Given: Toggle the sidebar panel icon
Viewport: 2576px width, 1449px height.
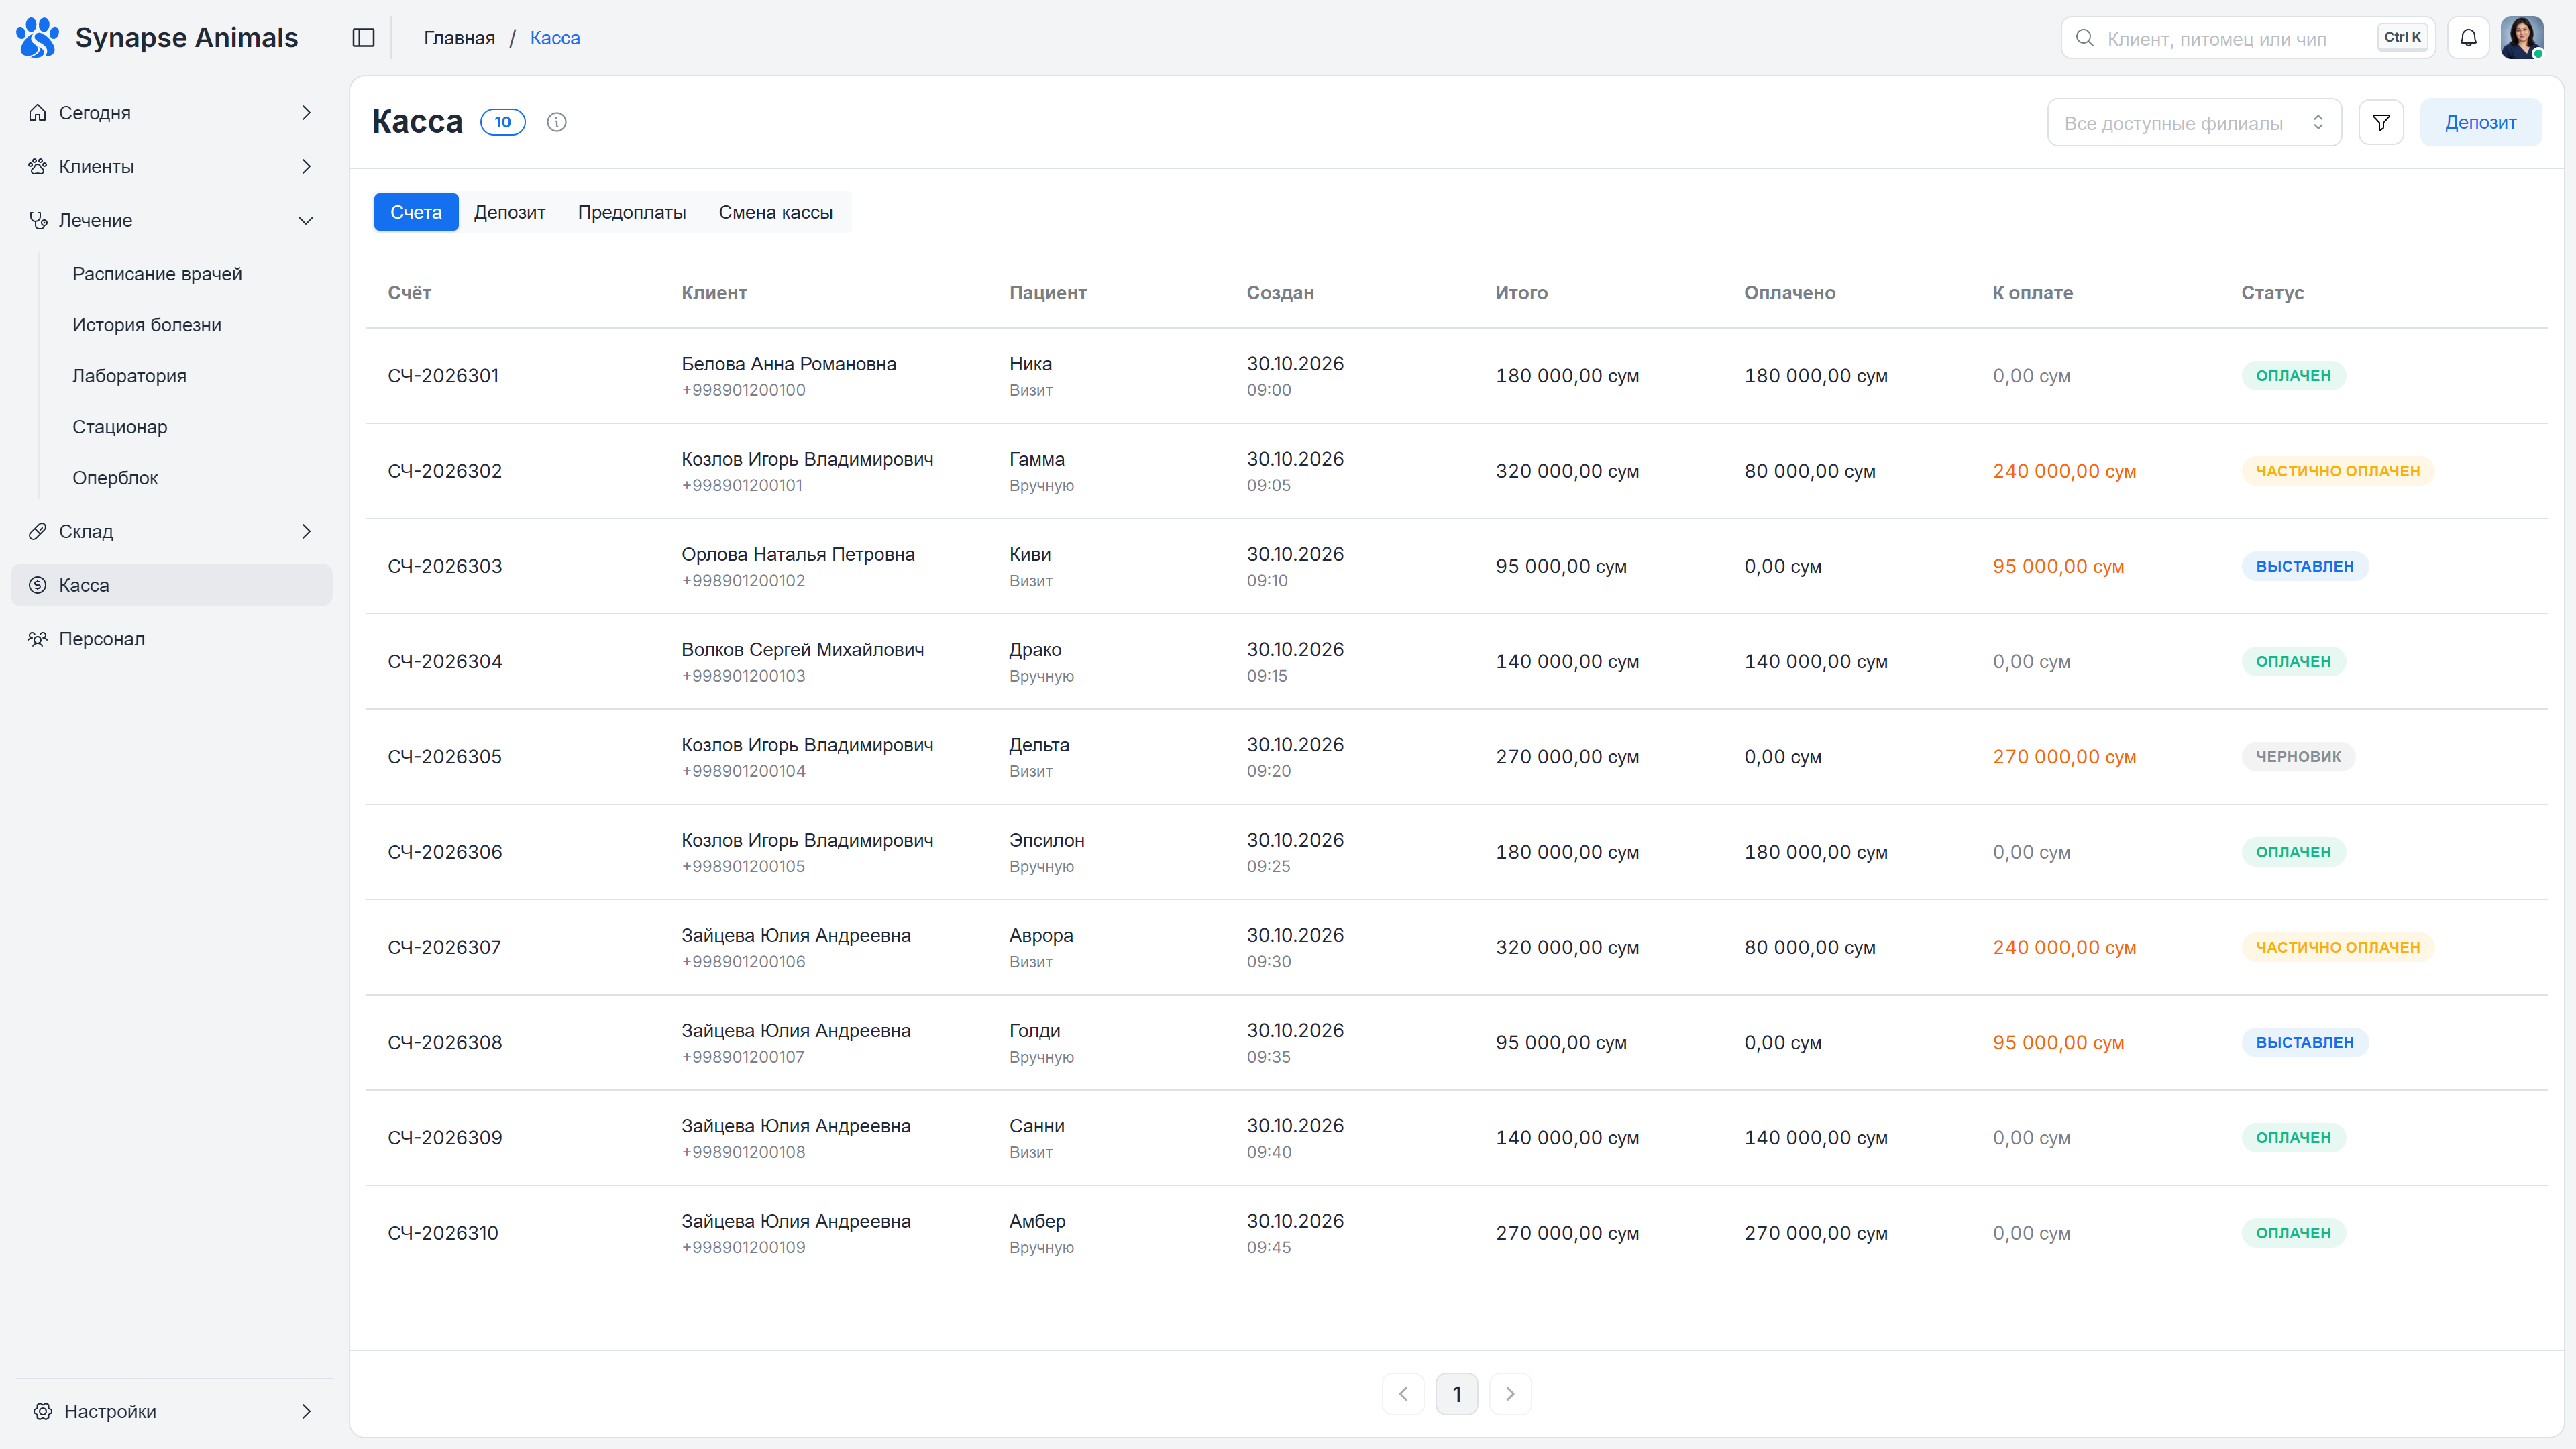Looking at the screenshot, I should pyautogui.click(x=364, y=38).
